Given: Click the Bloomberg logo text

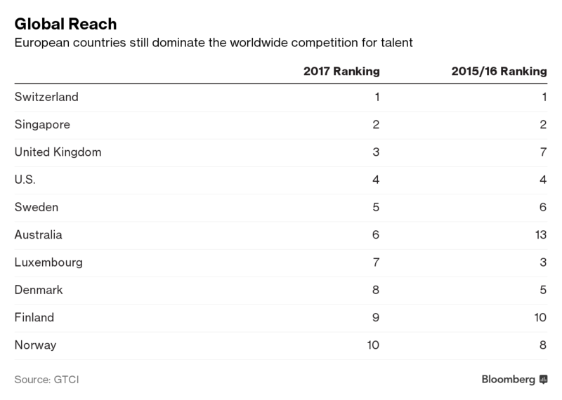Looking at the screenshot, I should (509, 380).
